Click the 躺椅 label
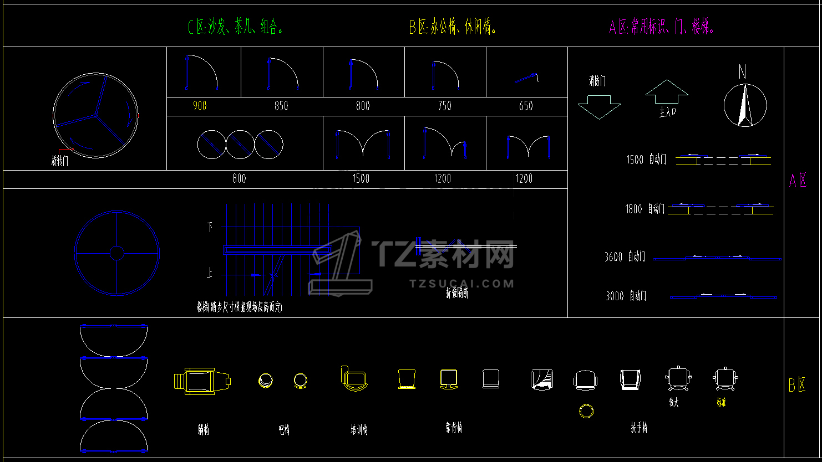Image resolution: width=822 pixels, height=462 pixels. pos(204,429)
